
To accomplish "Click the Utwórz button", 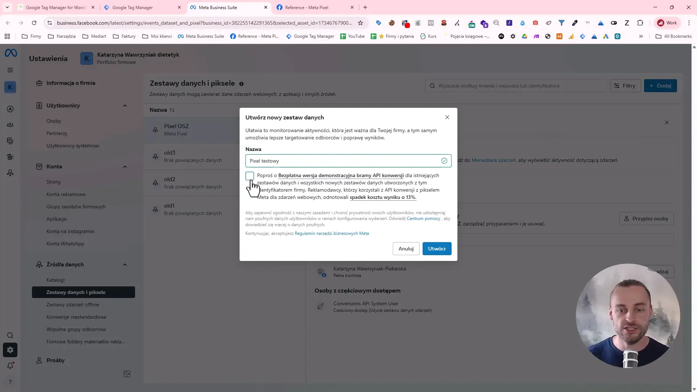I will pyautogui.click(x=437, y=249).
